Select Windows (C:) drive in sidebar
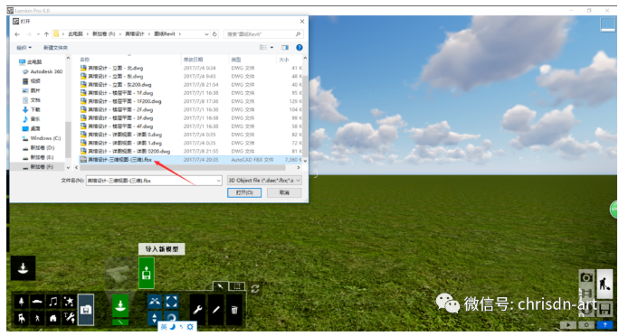The image size is (619, 336). point(42,138)
